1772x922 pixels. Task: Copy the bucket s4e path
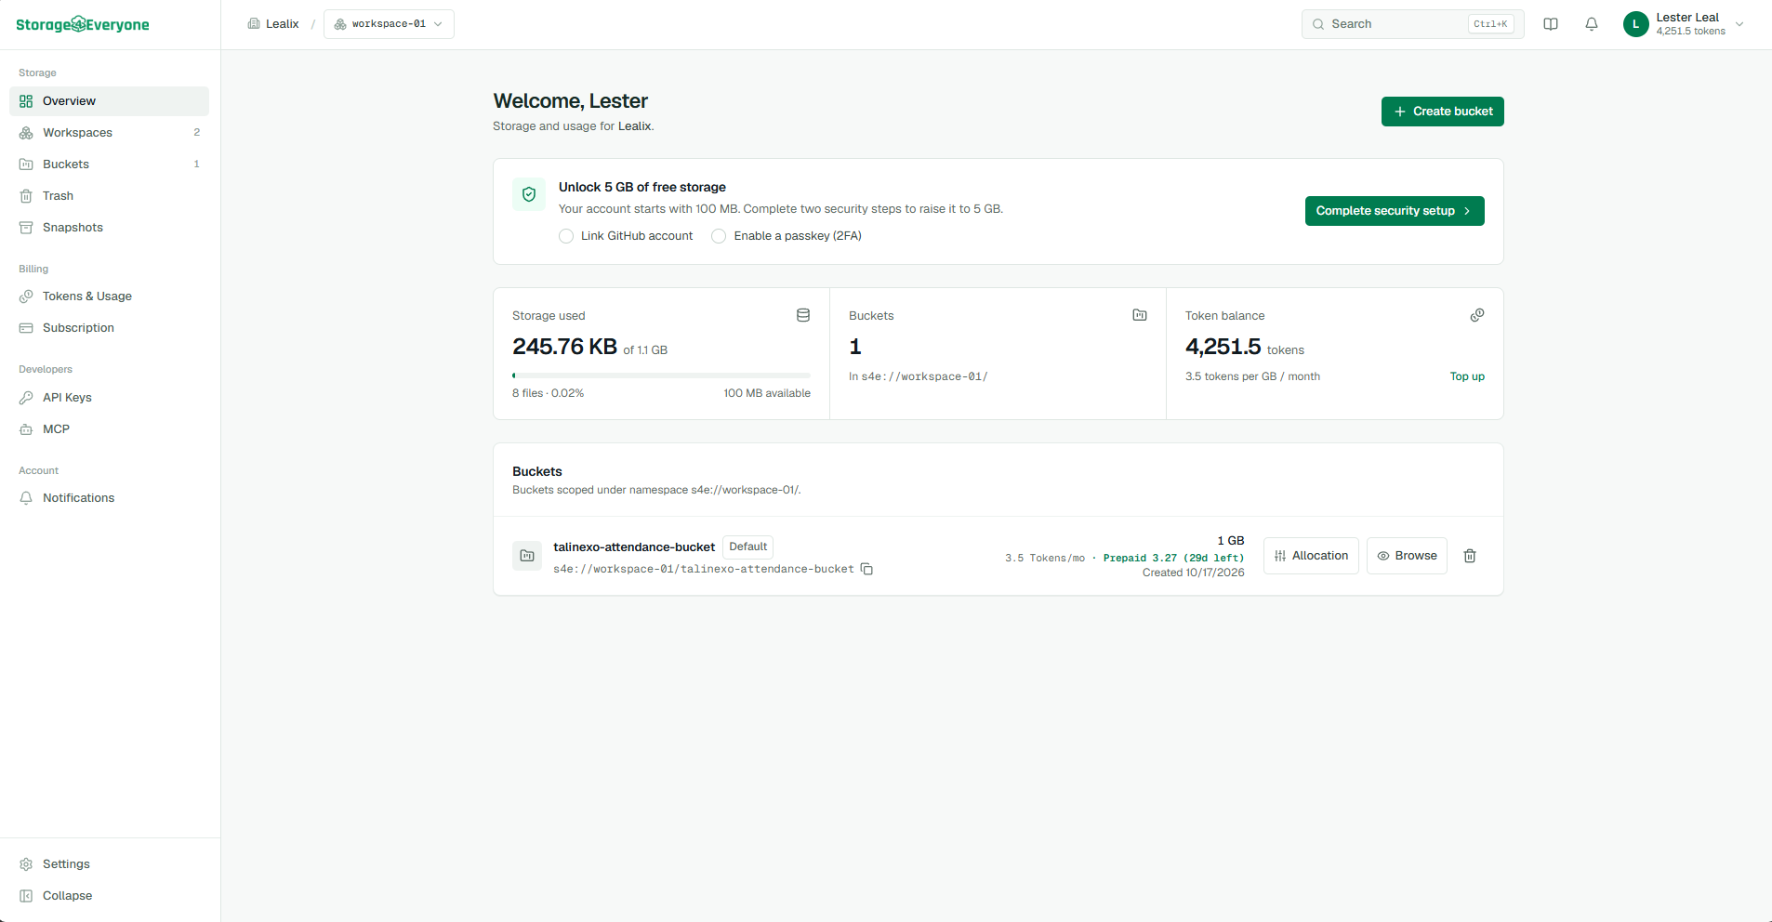(x=866, y=569)
